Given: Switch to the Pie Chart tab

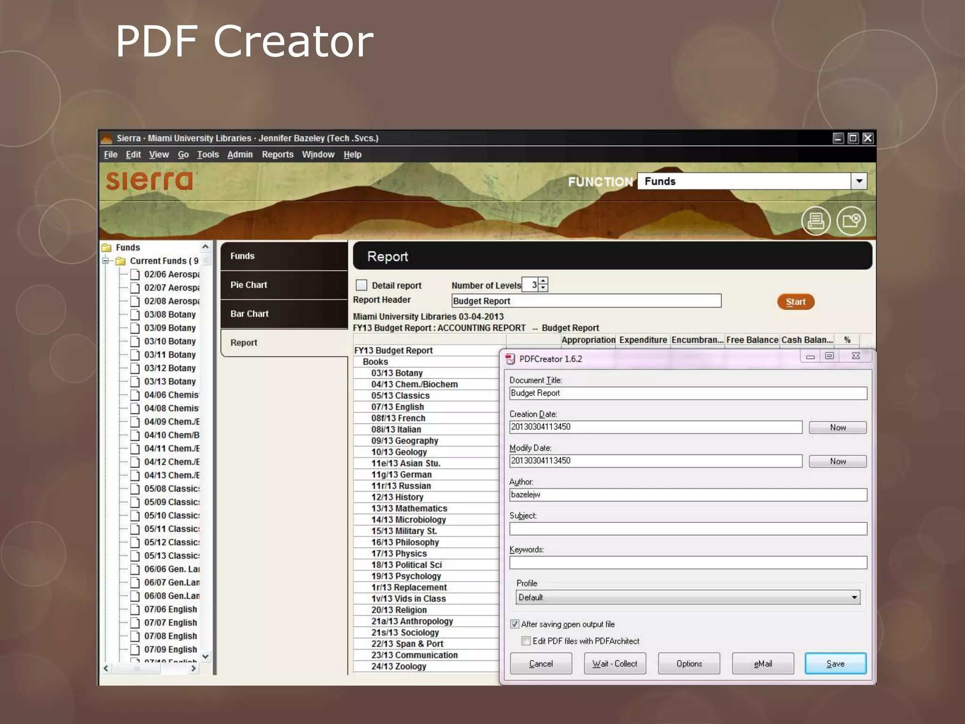Looking at the screenshot, I should click(284, 285).
